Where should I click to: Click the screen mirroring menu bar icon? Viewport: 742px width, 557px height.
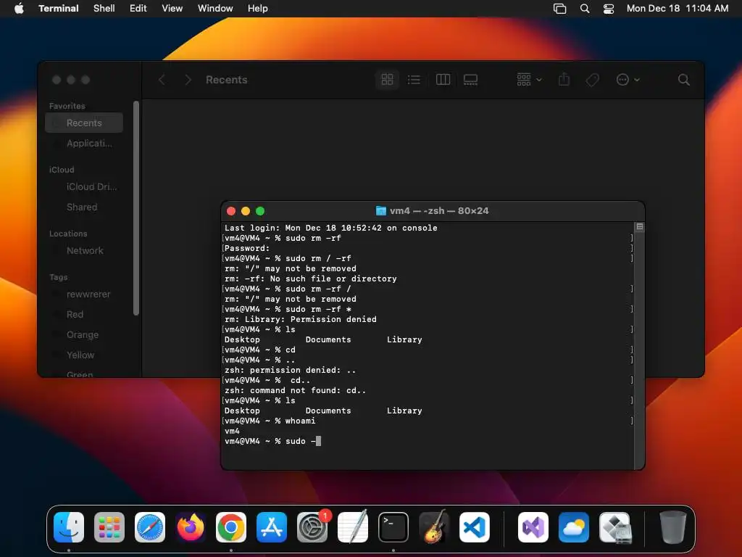560,9
